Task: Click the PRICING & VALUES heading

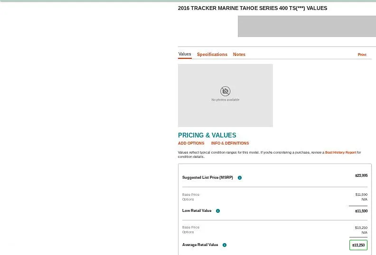Action: pyautogui.click(x=207, y=135)
